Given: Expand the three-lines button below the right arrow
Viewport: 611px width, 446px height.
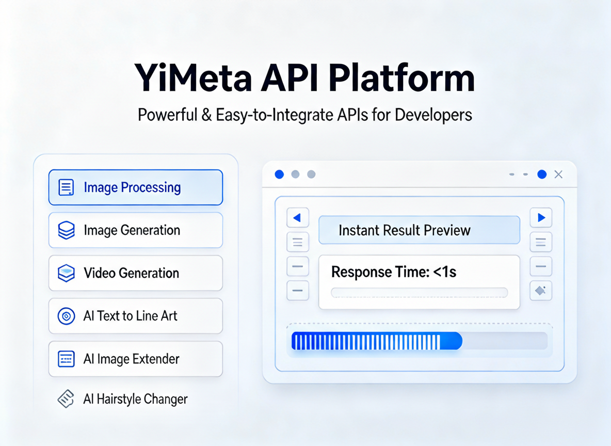Looking at the screenshot, I should 541,242.
